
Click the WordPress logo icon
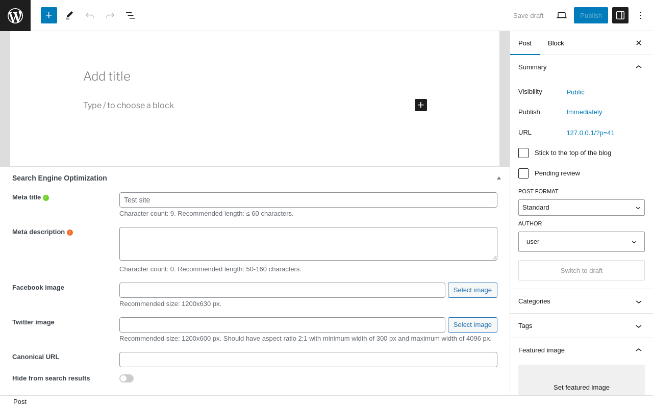15,15
